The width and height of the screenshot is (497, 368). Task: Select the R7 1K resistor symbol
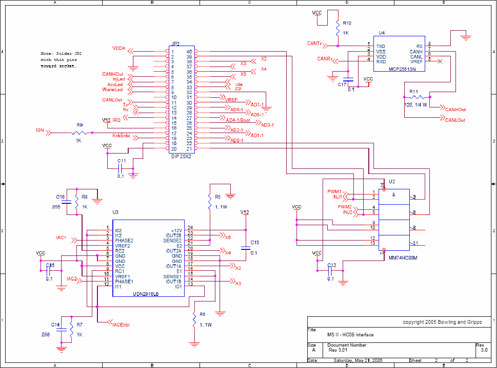point(71,328)
